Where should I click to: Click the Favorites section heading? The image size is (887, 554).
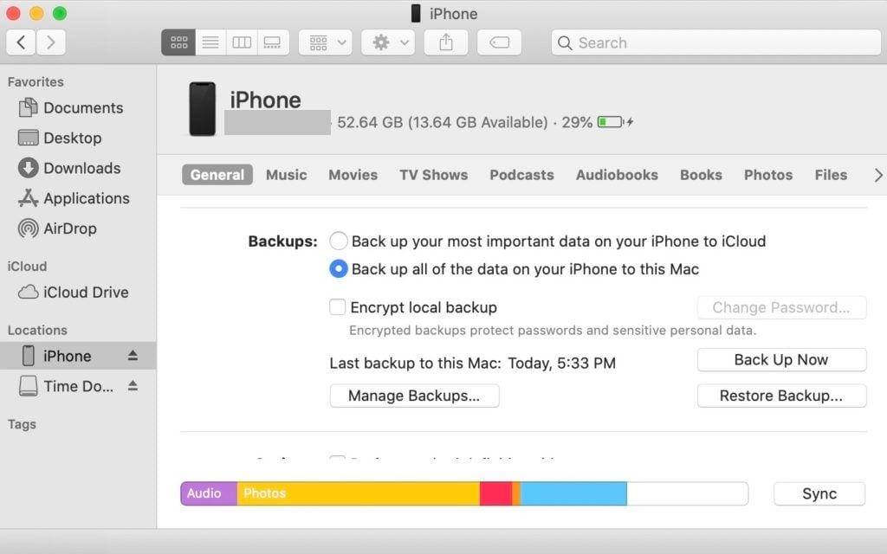(36, 82)
